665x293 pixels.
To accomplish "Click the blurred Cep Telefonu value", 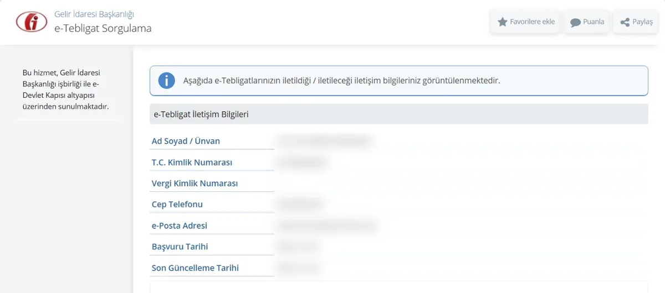I will point(299,205).
